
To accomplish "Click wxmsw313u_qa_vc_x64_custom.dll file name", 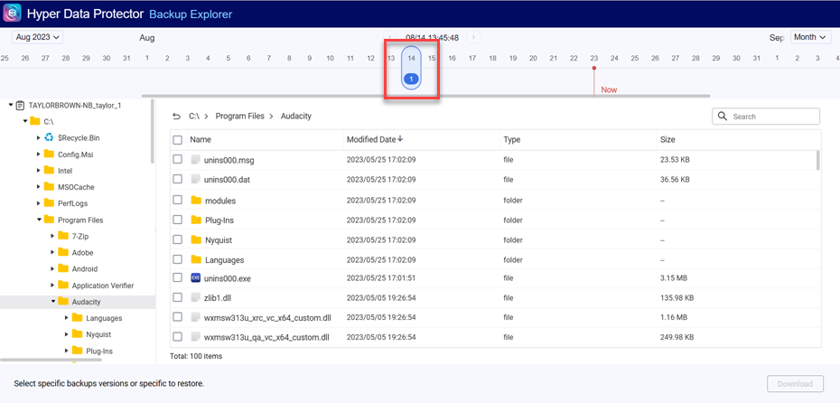I will 266,337.
